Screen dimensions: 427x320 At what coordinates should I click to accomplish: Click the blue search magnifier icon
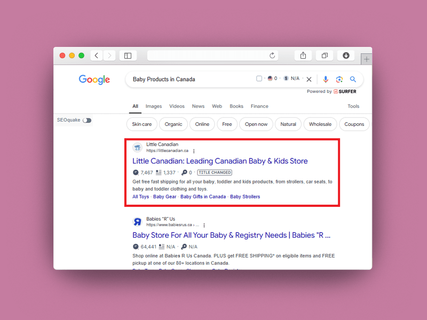coord(353,79)
